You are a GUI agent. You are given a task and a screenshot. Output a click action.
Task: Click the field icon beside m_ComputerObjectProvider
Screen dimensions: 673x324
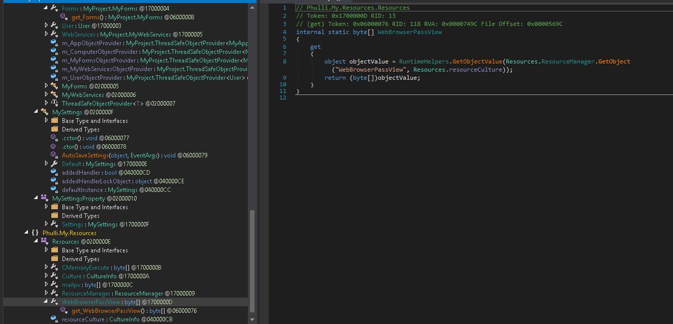click(54, 52)
